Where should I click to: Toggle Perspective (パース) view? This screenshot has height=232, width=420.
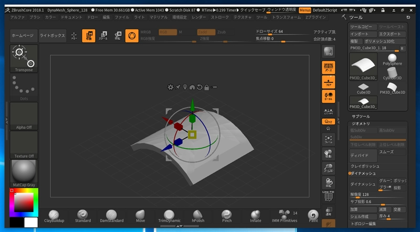coord(329,67)
